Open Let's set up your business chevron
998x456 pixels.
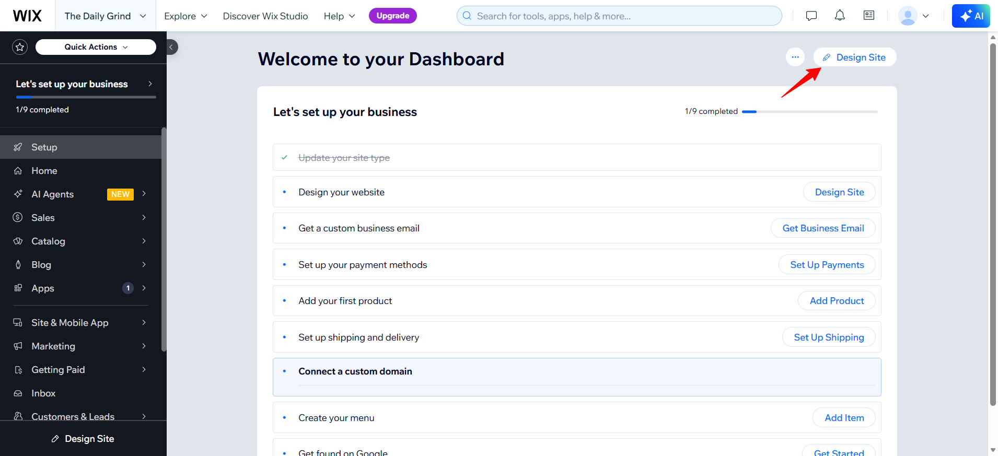click(x=150, y=84)
